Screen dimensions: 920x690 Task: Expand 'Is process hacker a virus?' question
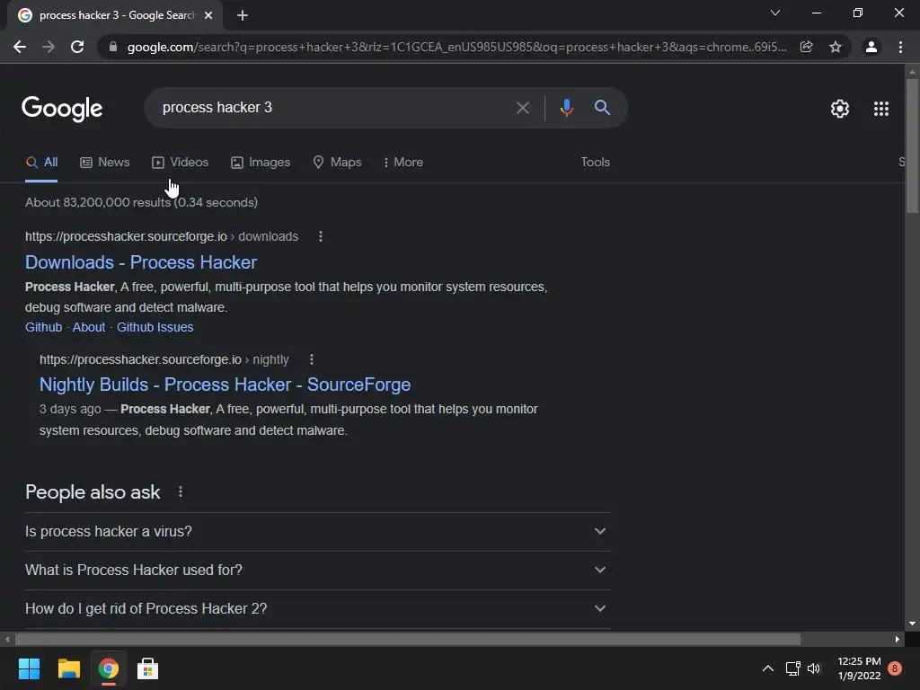tap(317, 532)
